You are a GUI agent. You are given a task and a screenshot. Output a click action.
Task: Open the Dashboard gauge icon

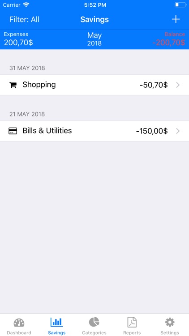pyautogui.click(x=19, y=323)
